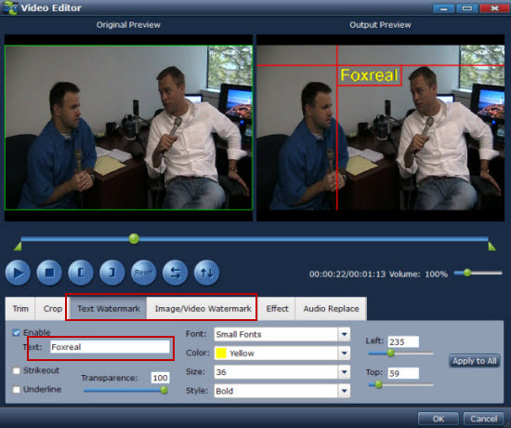Close the Video Editor window
Screen dimensions: 511x428
494,8
